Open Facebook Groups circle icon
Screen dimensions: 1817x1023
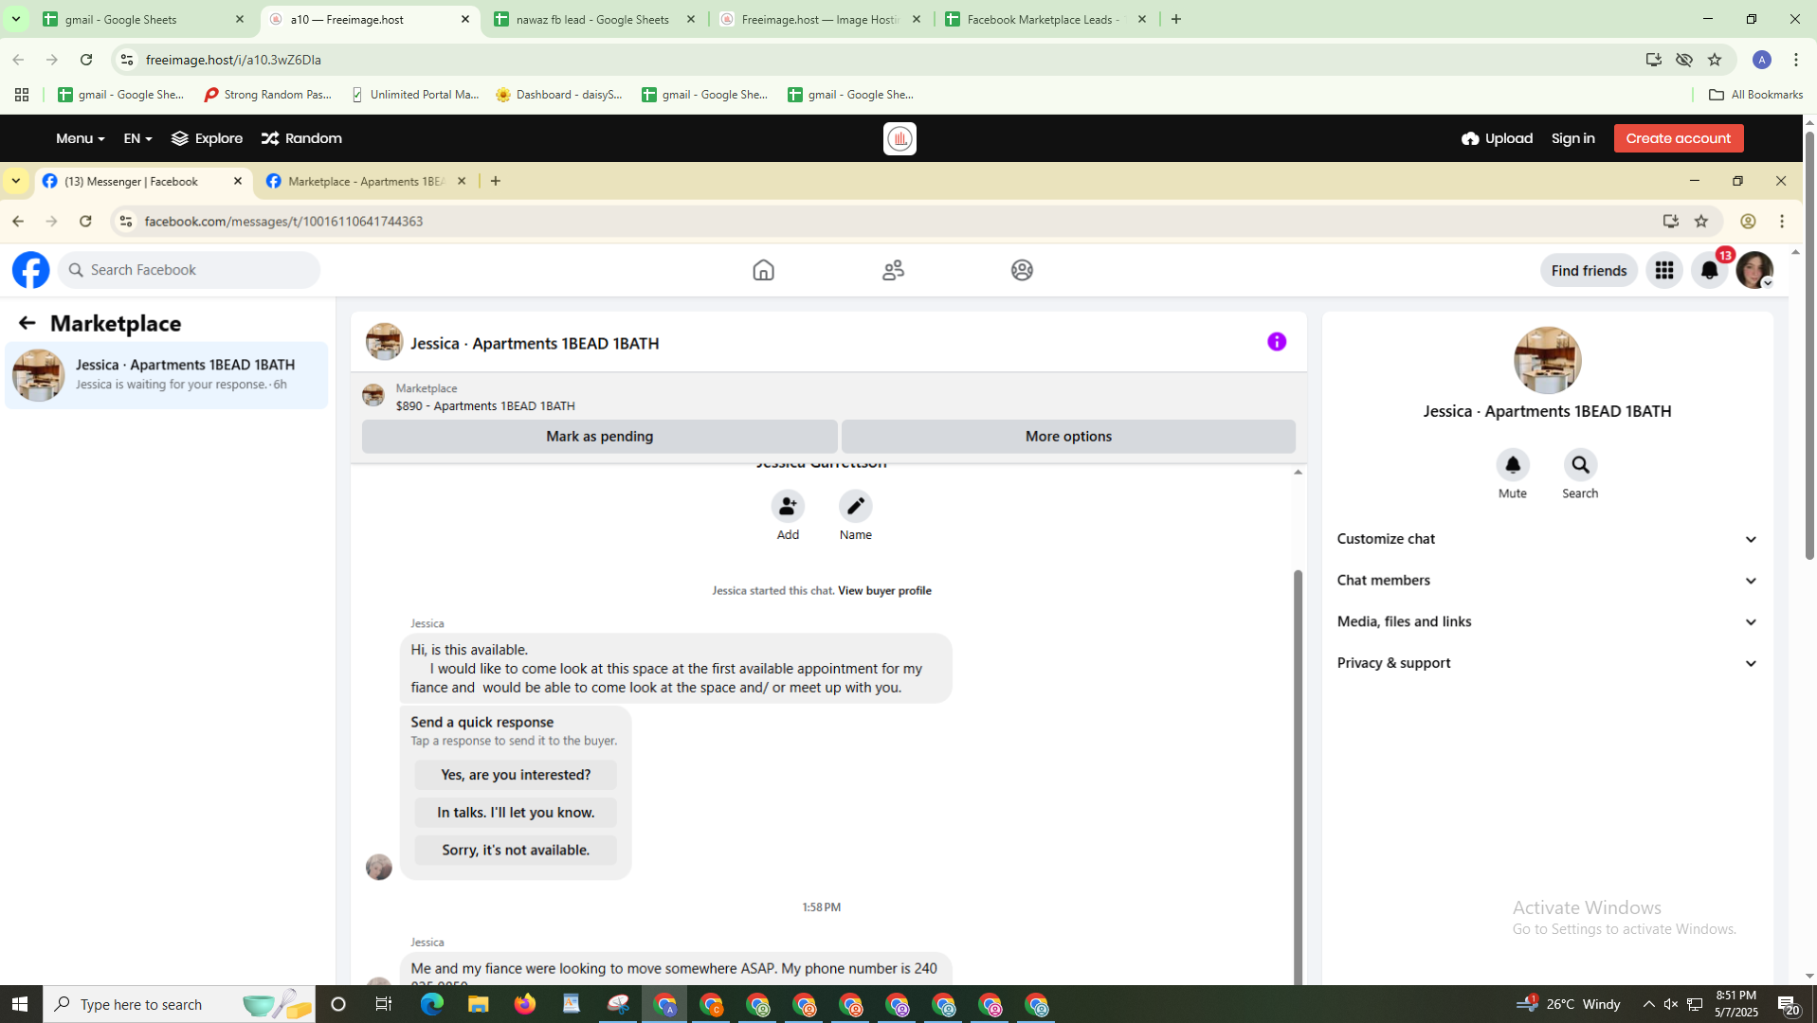click(1022, 270)
